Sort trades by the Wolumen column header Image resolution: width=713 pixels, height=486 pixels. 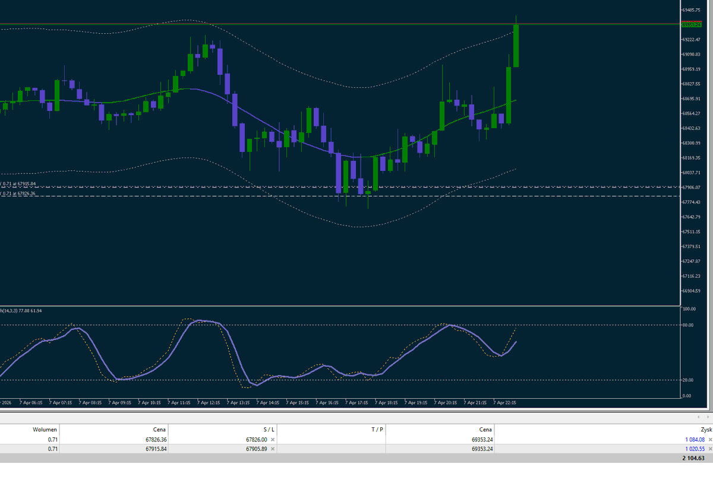click(x=45, y=429)
